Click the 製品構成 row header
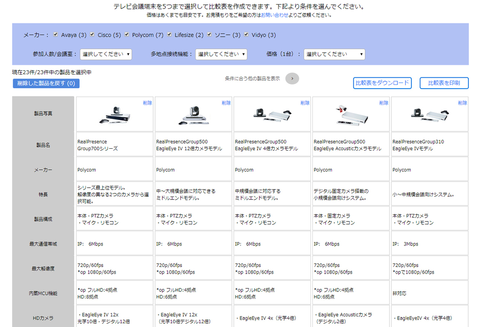This screenshot has width=481, height=327. 43,219
